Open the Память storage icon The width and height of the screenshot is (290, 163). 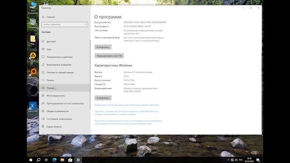click(43, 80)
